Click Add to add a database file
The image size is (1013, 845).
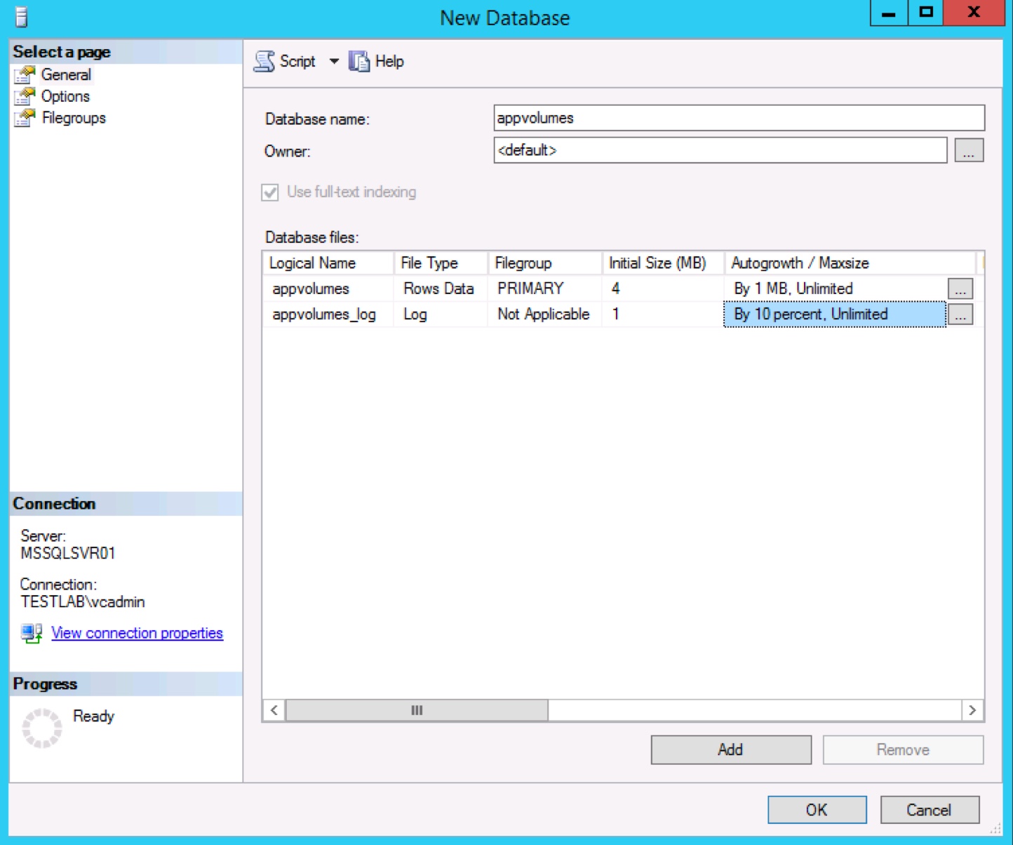pyautogui.click(x=730, y=749)
